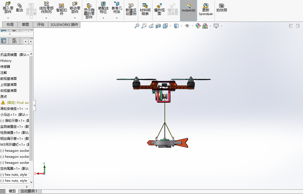Select the 配合 (Mate) tool
Viewport: 303px width, 194px height.
coord(19,8)
